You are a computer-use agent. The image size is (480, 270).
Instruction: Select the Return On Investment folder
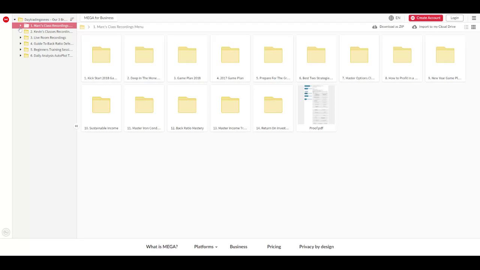click(273, 108)
